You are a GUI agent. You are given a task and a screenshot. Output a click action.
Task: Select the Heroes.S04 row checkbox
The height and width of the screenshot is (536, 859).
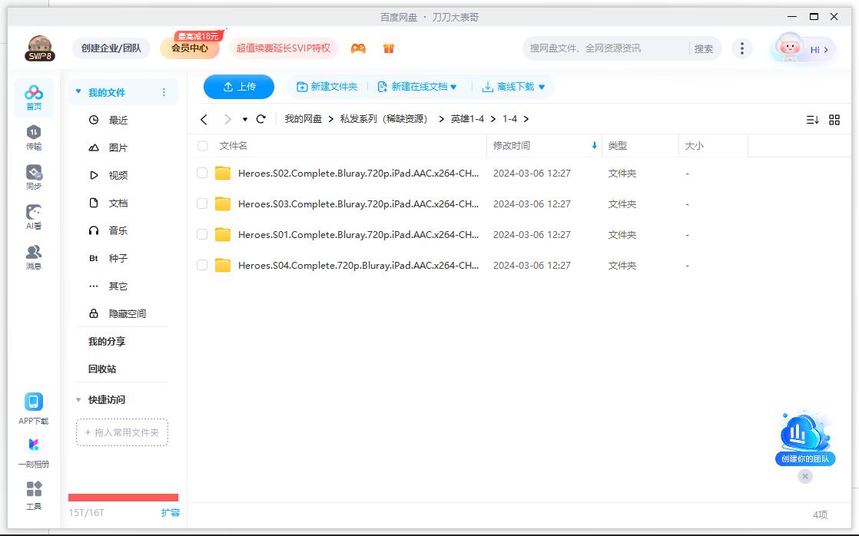point(202,265)
